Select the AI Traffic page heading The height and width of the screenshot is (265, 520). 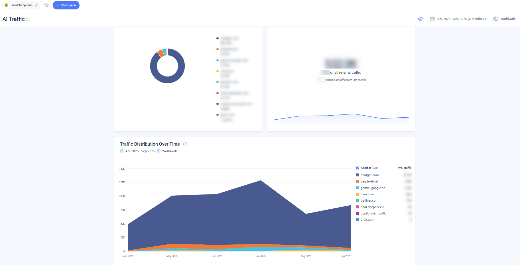point(13,19)
